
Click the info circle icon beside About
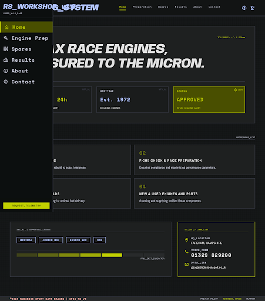pos(6,71)
